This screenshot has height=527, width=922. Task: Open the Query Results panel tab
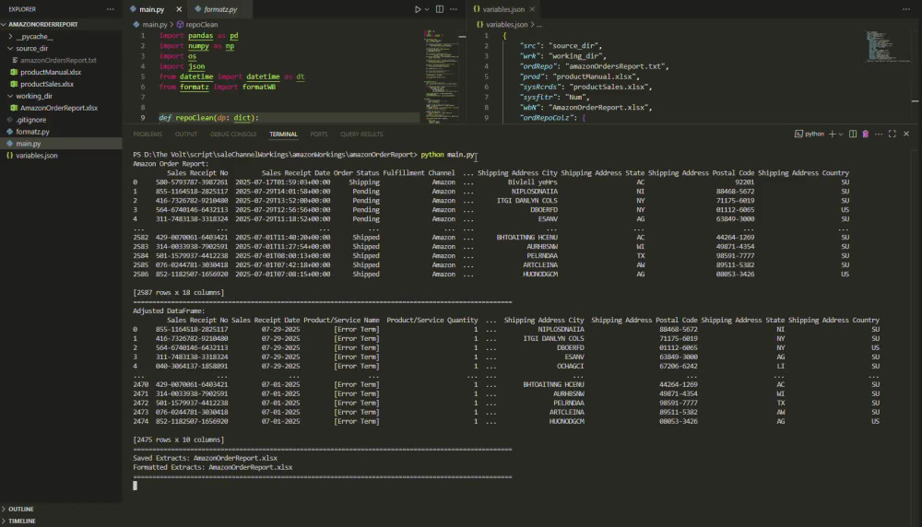tap(361, 134)
